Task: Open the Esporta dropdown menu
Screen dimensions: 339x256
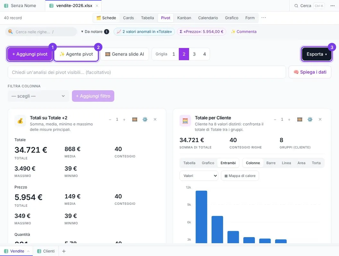Action: point(317,54)
